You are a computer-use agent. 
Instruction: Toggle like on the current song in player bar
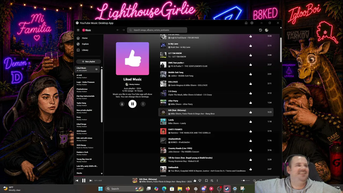point(195,181)
